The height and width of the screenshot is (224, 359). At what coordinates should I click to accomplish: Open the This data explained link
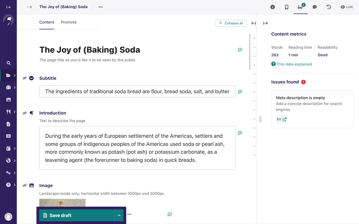pyautogui.click(x=292, y=64)
